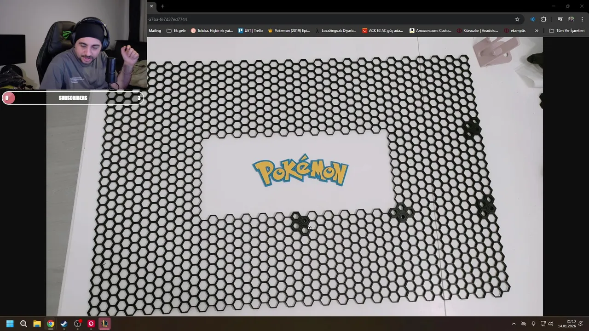Open Chrome's three-dot menu
This screenshot has height=331, width=589.
point(583,19)
